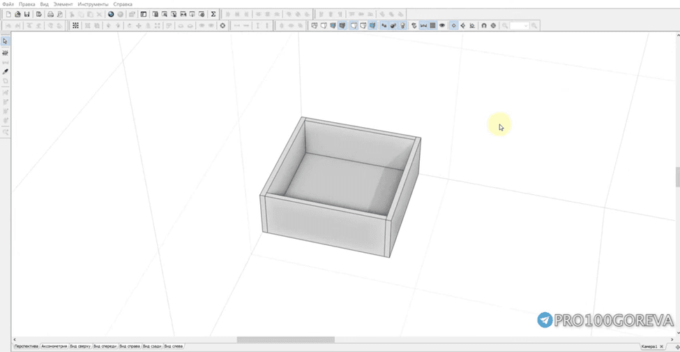Switch to sketch display mode

click(324, 26)
